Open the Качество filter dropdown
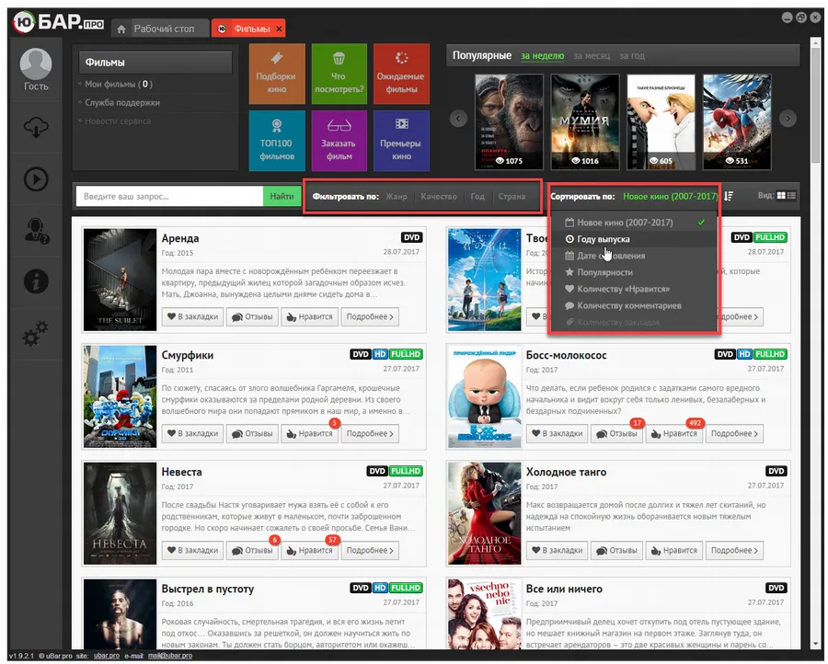The image size is (828, 664). point(439,197)
